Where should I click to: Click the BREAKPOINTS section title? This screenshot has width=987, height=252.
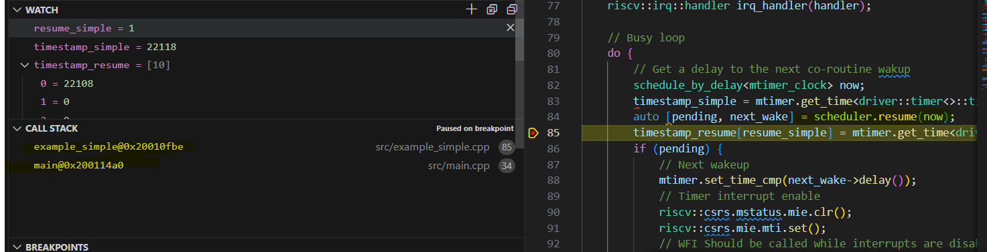coord(57,247)
